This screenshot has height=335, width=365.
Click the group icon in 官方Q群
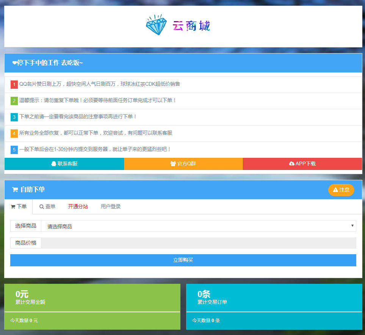(173, 164)
